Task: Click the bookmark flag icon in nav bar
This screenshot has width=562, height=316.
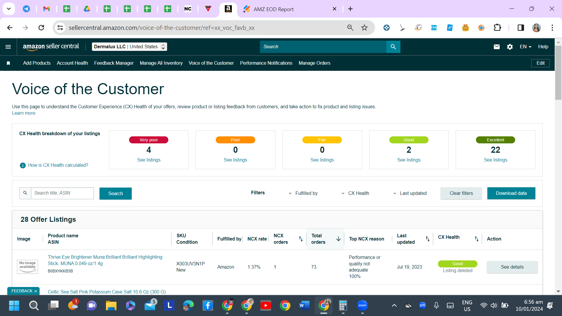Action: [x=8, y=63]
